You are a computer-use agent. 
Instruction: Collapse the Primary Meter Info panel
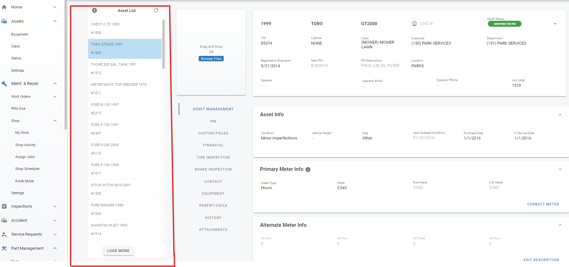pyautogui.click(x=560, y=169)
